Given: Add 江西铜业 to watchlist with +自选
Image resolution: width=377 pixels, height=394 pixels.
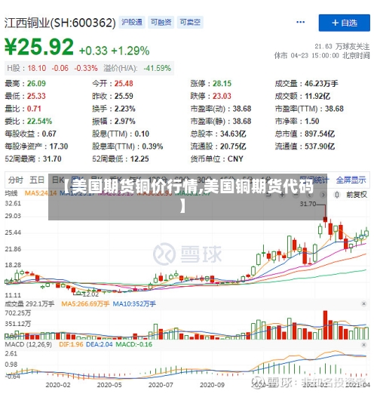Looking at the screenshot, I should pos(345,23).
